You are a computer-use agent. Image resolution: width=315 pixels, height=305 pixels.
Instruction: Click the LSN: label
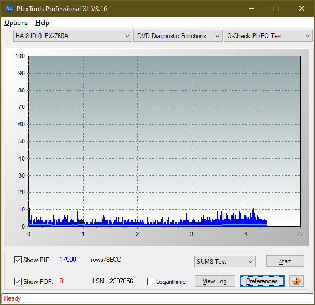[99, 281]
